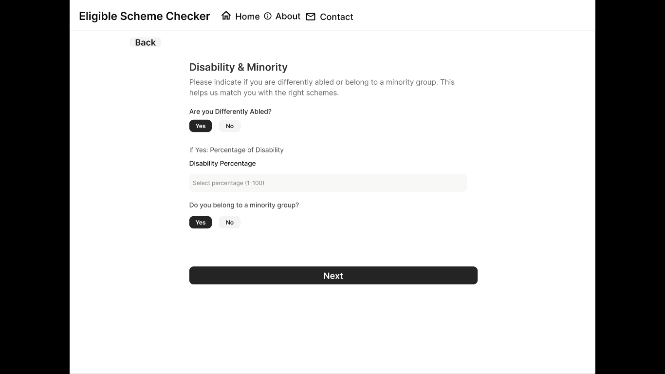Select No for Differently Abled
The width and height of the screenshot is (665, 374).
[x=230, y=126]
